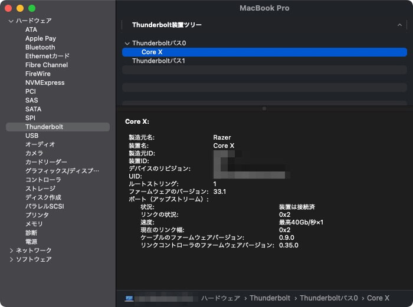Close the window with the red button
This screenshot has height=307, width=413.
(8, 8)
